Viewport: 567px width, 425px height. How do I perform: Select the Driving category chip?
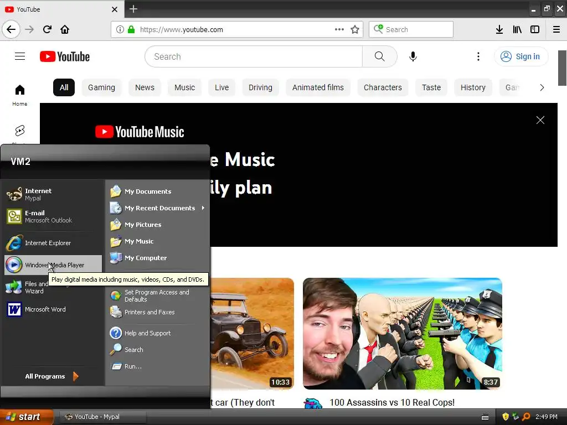[x=260, y=87]
